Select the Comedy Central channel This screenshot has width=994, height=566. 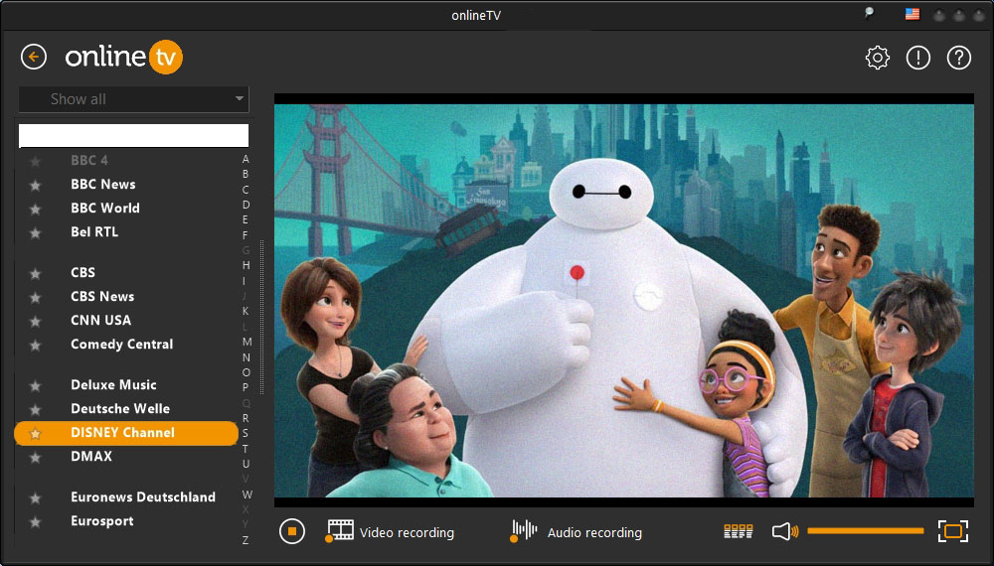pyautogui.click(x=121, y=345)
